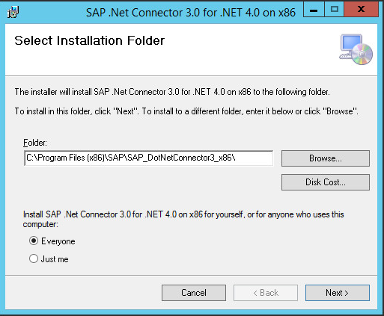Select the Everyone radio button
384x316 pixels.
(34, 241)
